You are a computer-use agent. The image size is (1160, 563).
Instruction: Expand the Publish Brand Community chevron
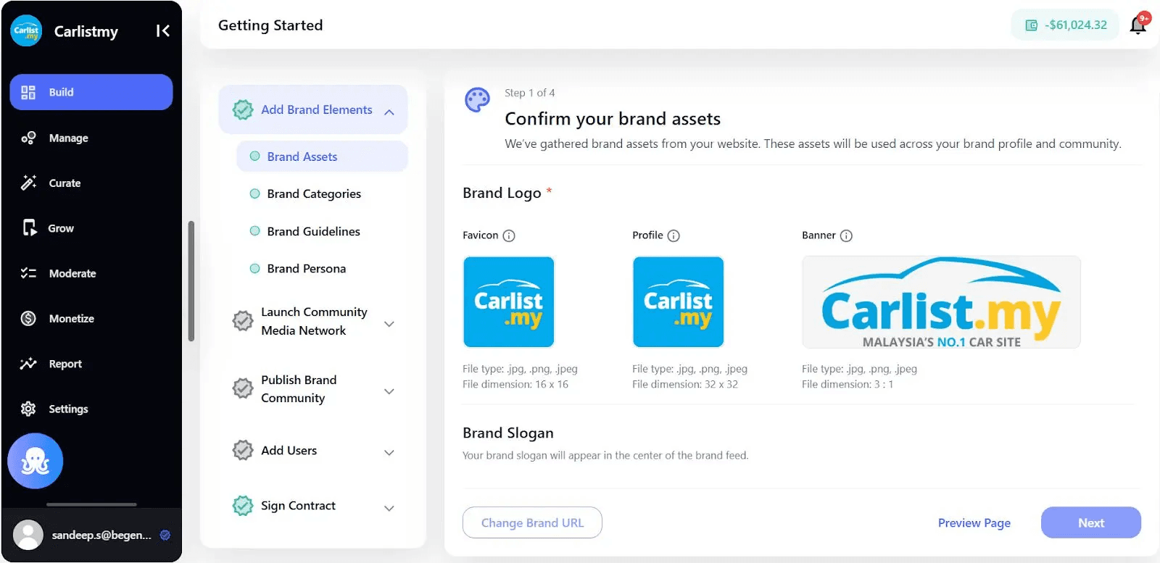click(389, 391)
